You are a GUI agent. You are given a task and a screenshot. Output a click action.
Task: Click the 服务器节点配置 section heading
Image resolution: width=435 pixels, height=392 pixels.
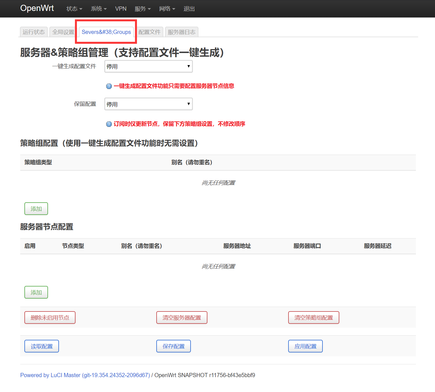[x=47, y=227]
